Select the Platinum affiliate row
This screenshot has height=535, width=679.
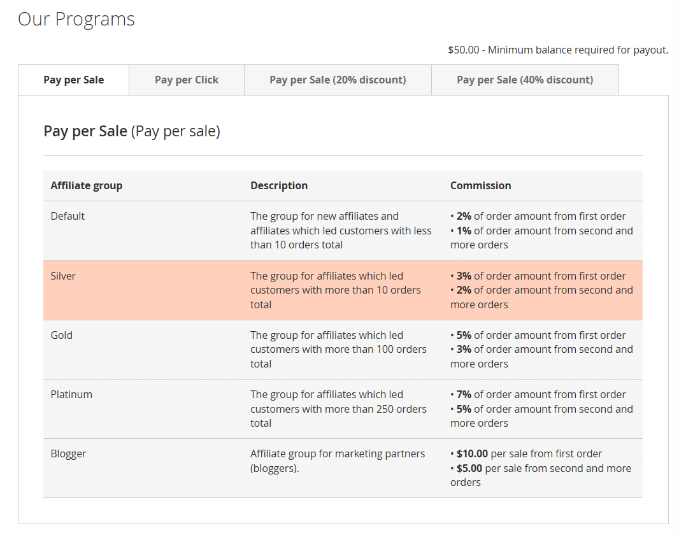(71, 394)
